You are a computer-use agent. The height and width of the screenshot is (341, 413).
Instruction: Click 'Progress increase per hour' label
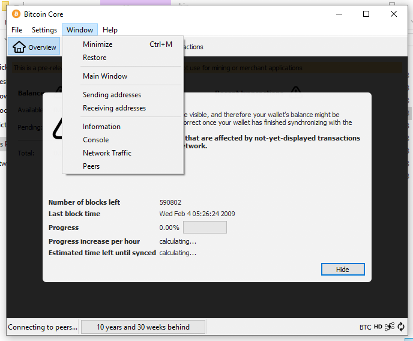point(94,241)
